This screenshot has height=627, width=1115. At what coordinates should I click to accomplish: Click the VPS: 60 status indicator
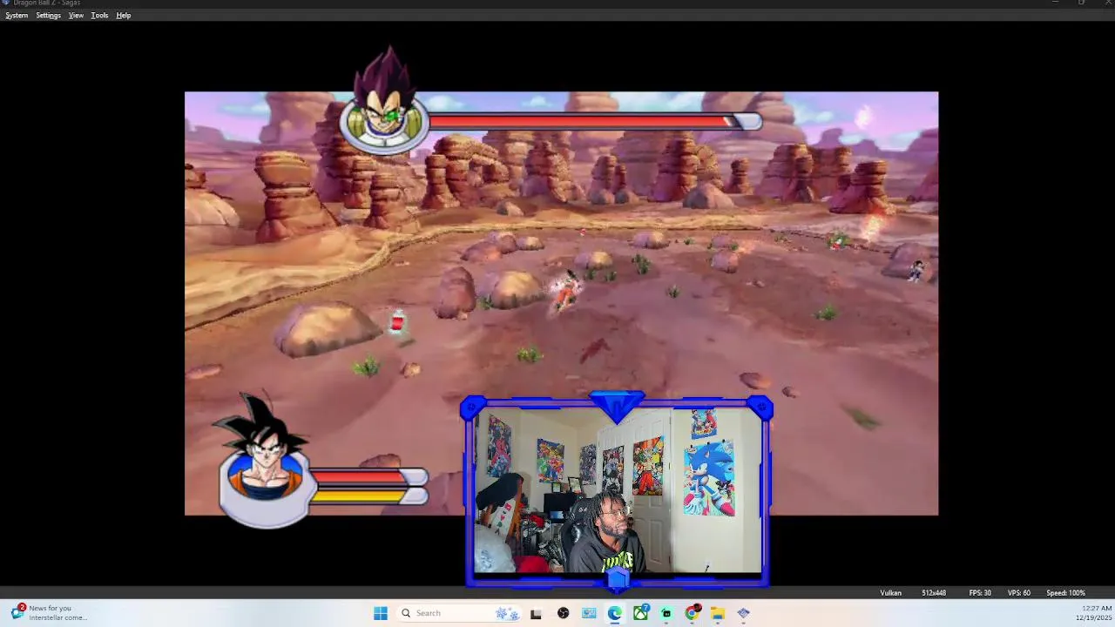[x=1018, y=593]
